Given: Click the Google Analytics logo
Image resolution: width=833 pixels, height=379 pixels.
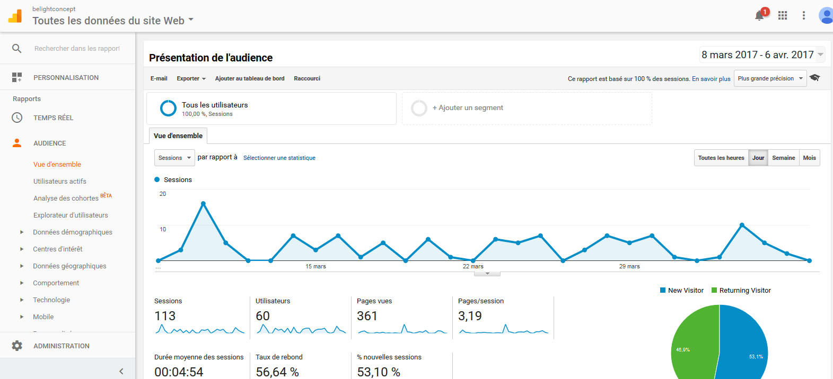Looking at the screenshot, I should point(15,16).
